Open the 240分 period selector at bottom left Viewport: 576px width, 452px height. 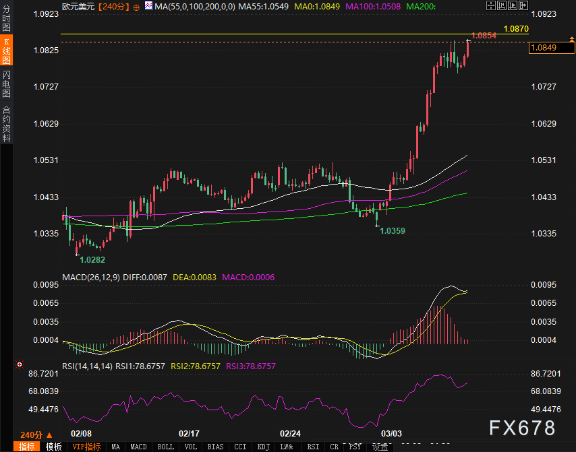tap(36, 435)
